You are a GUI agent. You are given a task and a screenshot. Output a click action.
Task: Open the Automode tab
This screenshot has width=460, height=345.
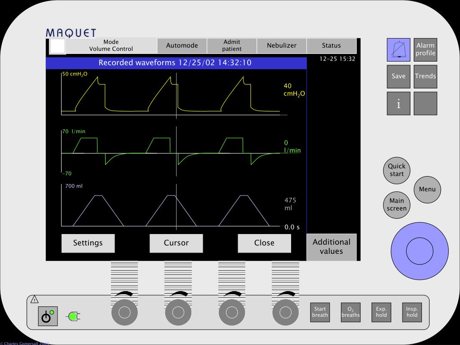(x=182, y=45)
